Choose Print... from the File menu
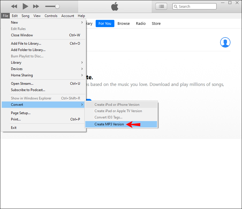The image size is (242, 209). [43, 119]
